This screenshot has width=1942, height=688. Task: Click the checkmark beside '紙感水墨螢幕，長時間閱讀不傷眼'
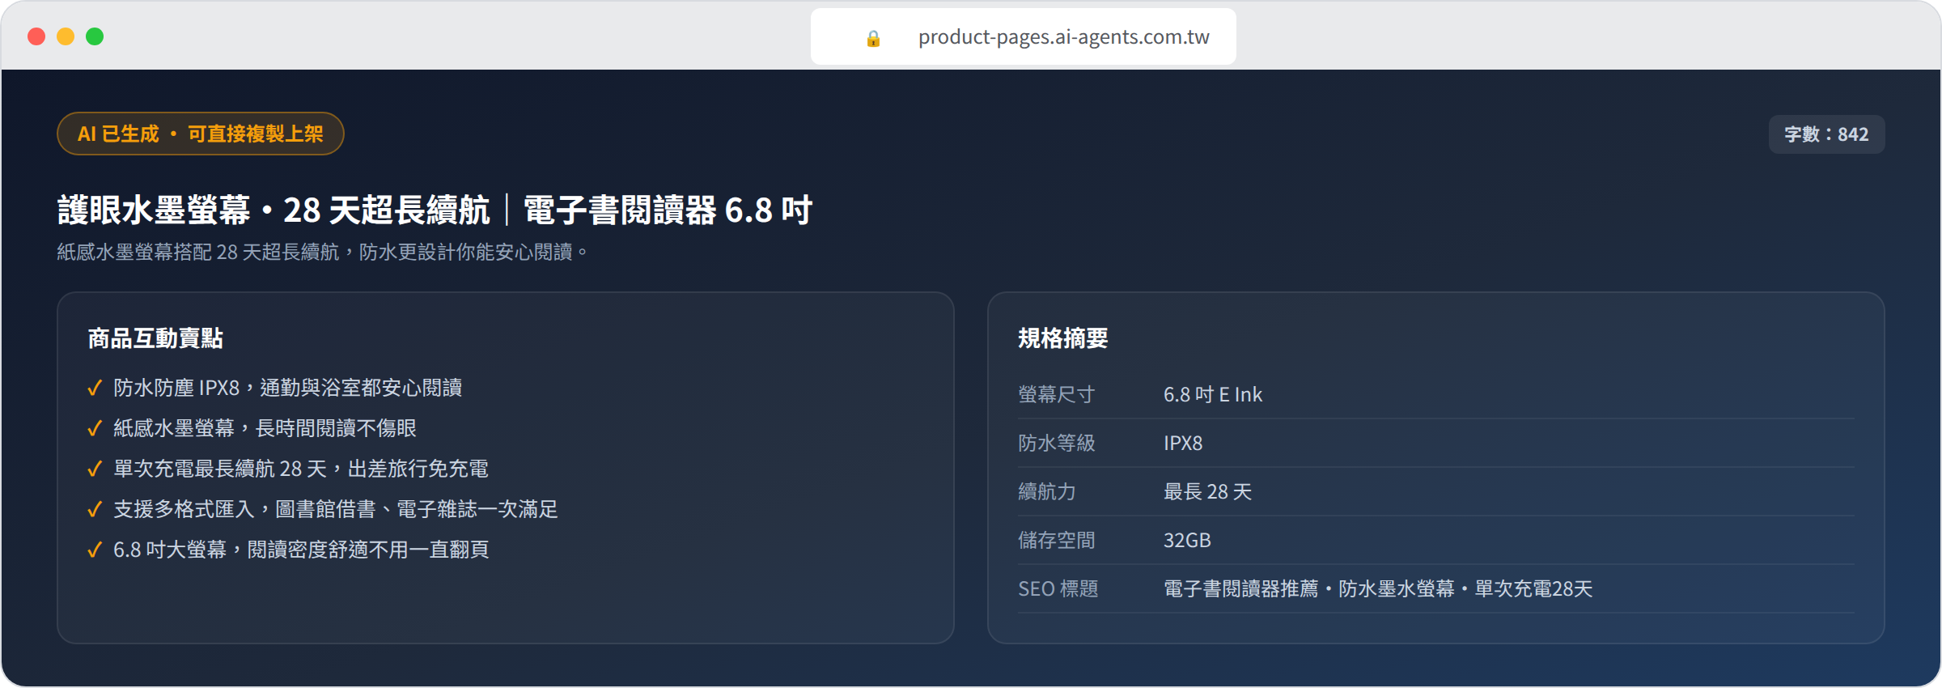pos(95,429)
